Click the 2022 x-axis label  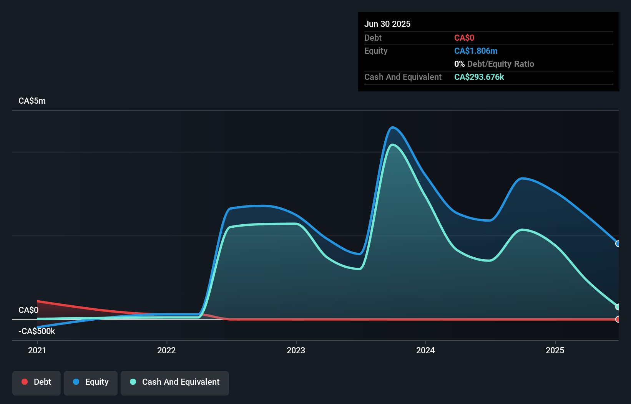166,350
